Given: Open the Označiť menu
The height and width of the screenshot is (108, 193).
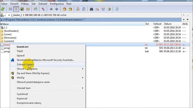Looking at the screenshot, I should point(14,4).
